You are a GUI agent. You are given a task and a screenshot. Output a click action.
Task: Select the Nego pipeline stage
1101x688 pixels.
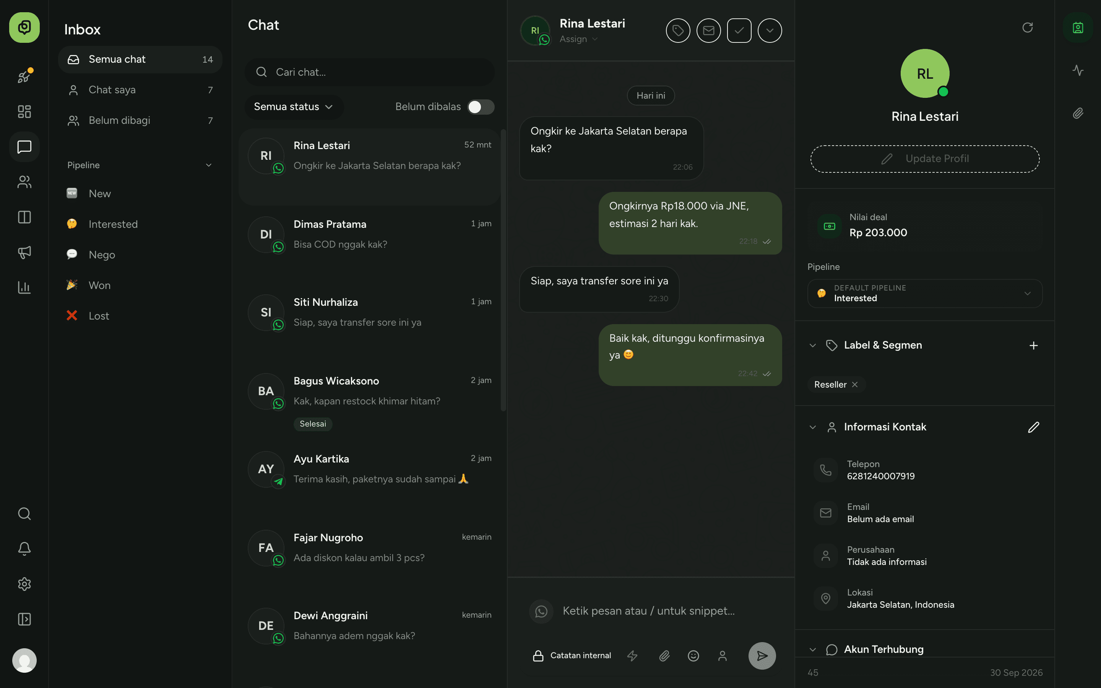(x=140, y=255)
